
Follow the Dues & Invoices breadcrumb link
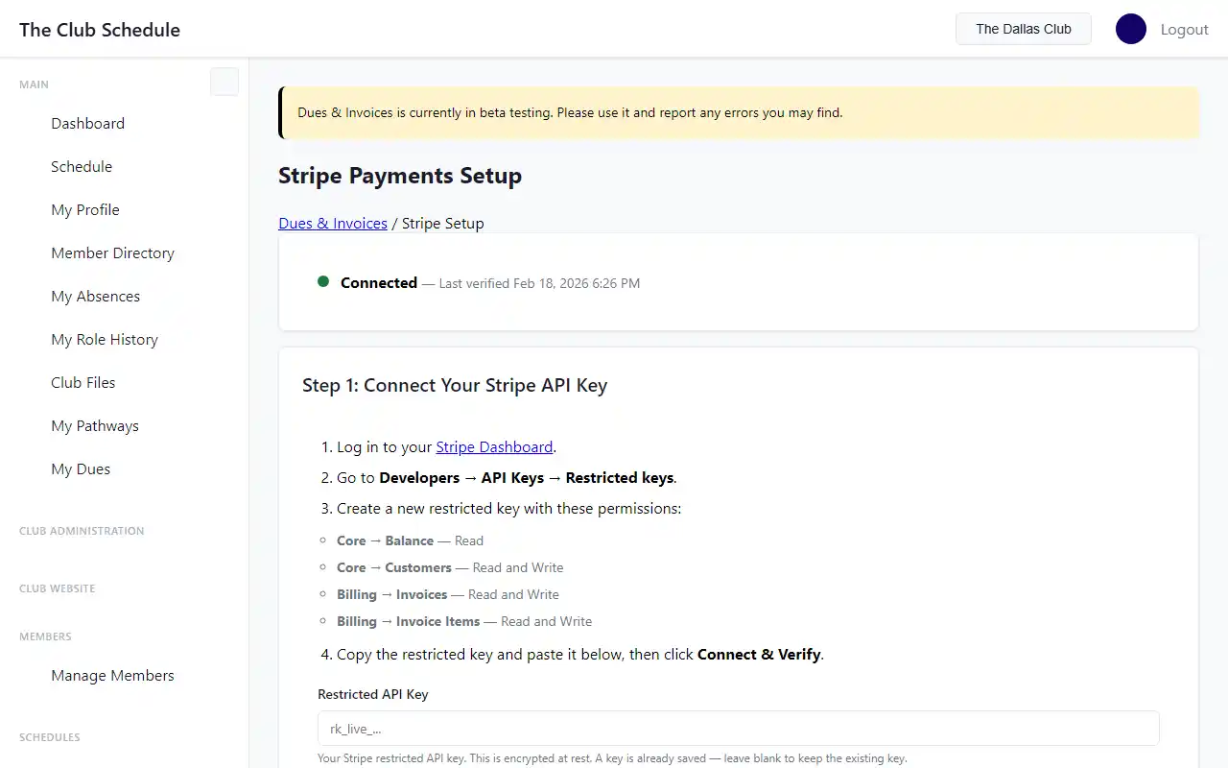pos(332,223)
